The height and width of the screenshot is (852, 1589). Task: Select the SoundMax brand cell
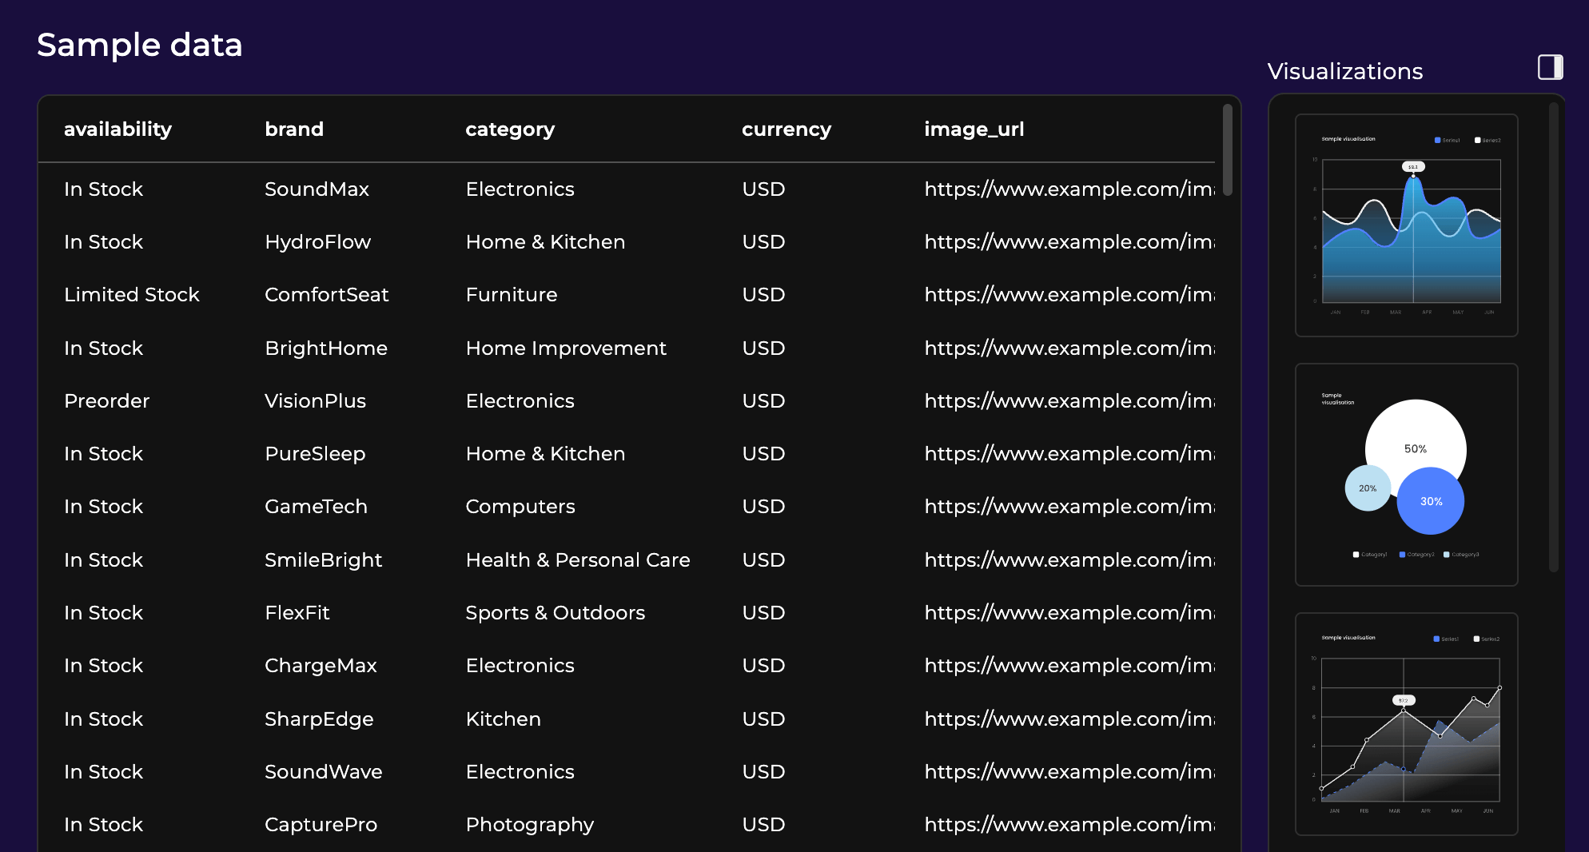point(317,189)
